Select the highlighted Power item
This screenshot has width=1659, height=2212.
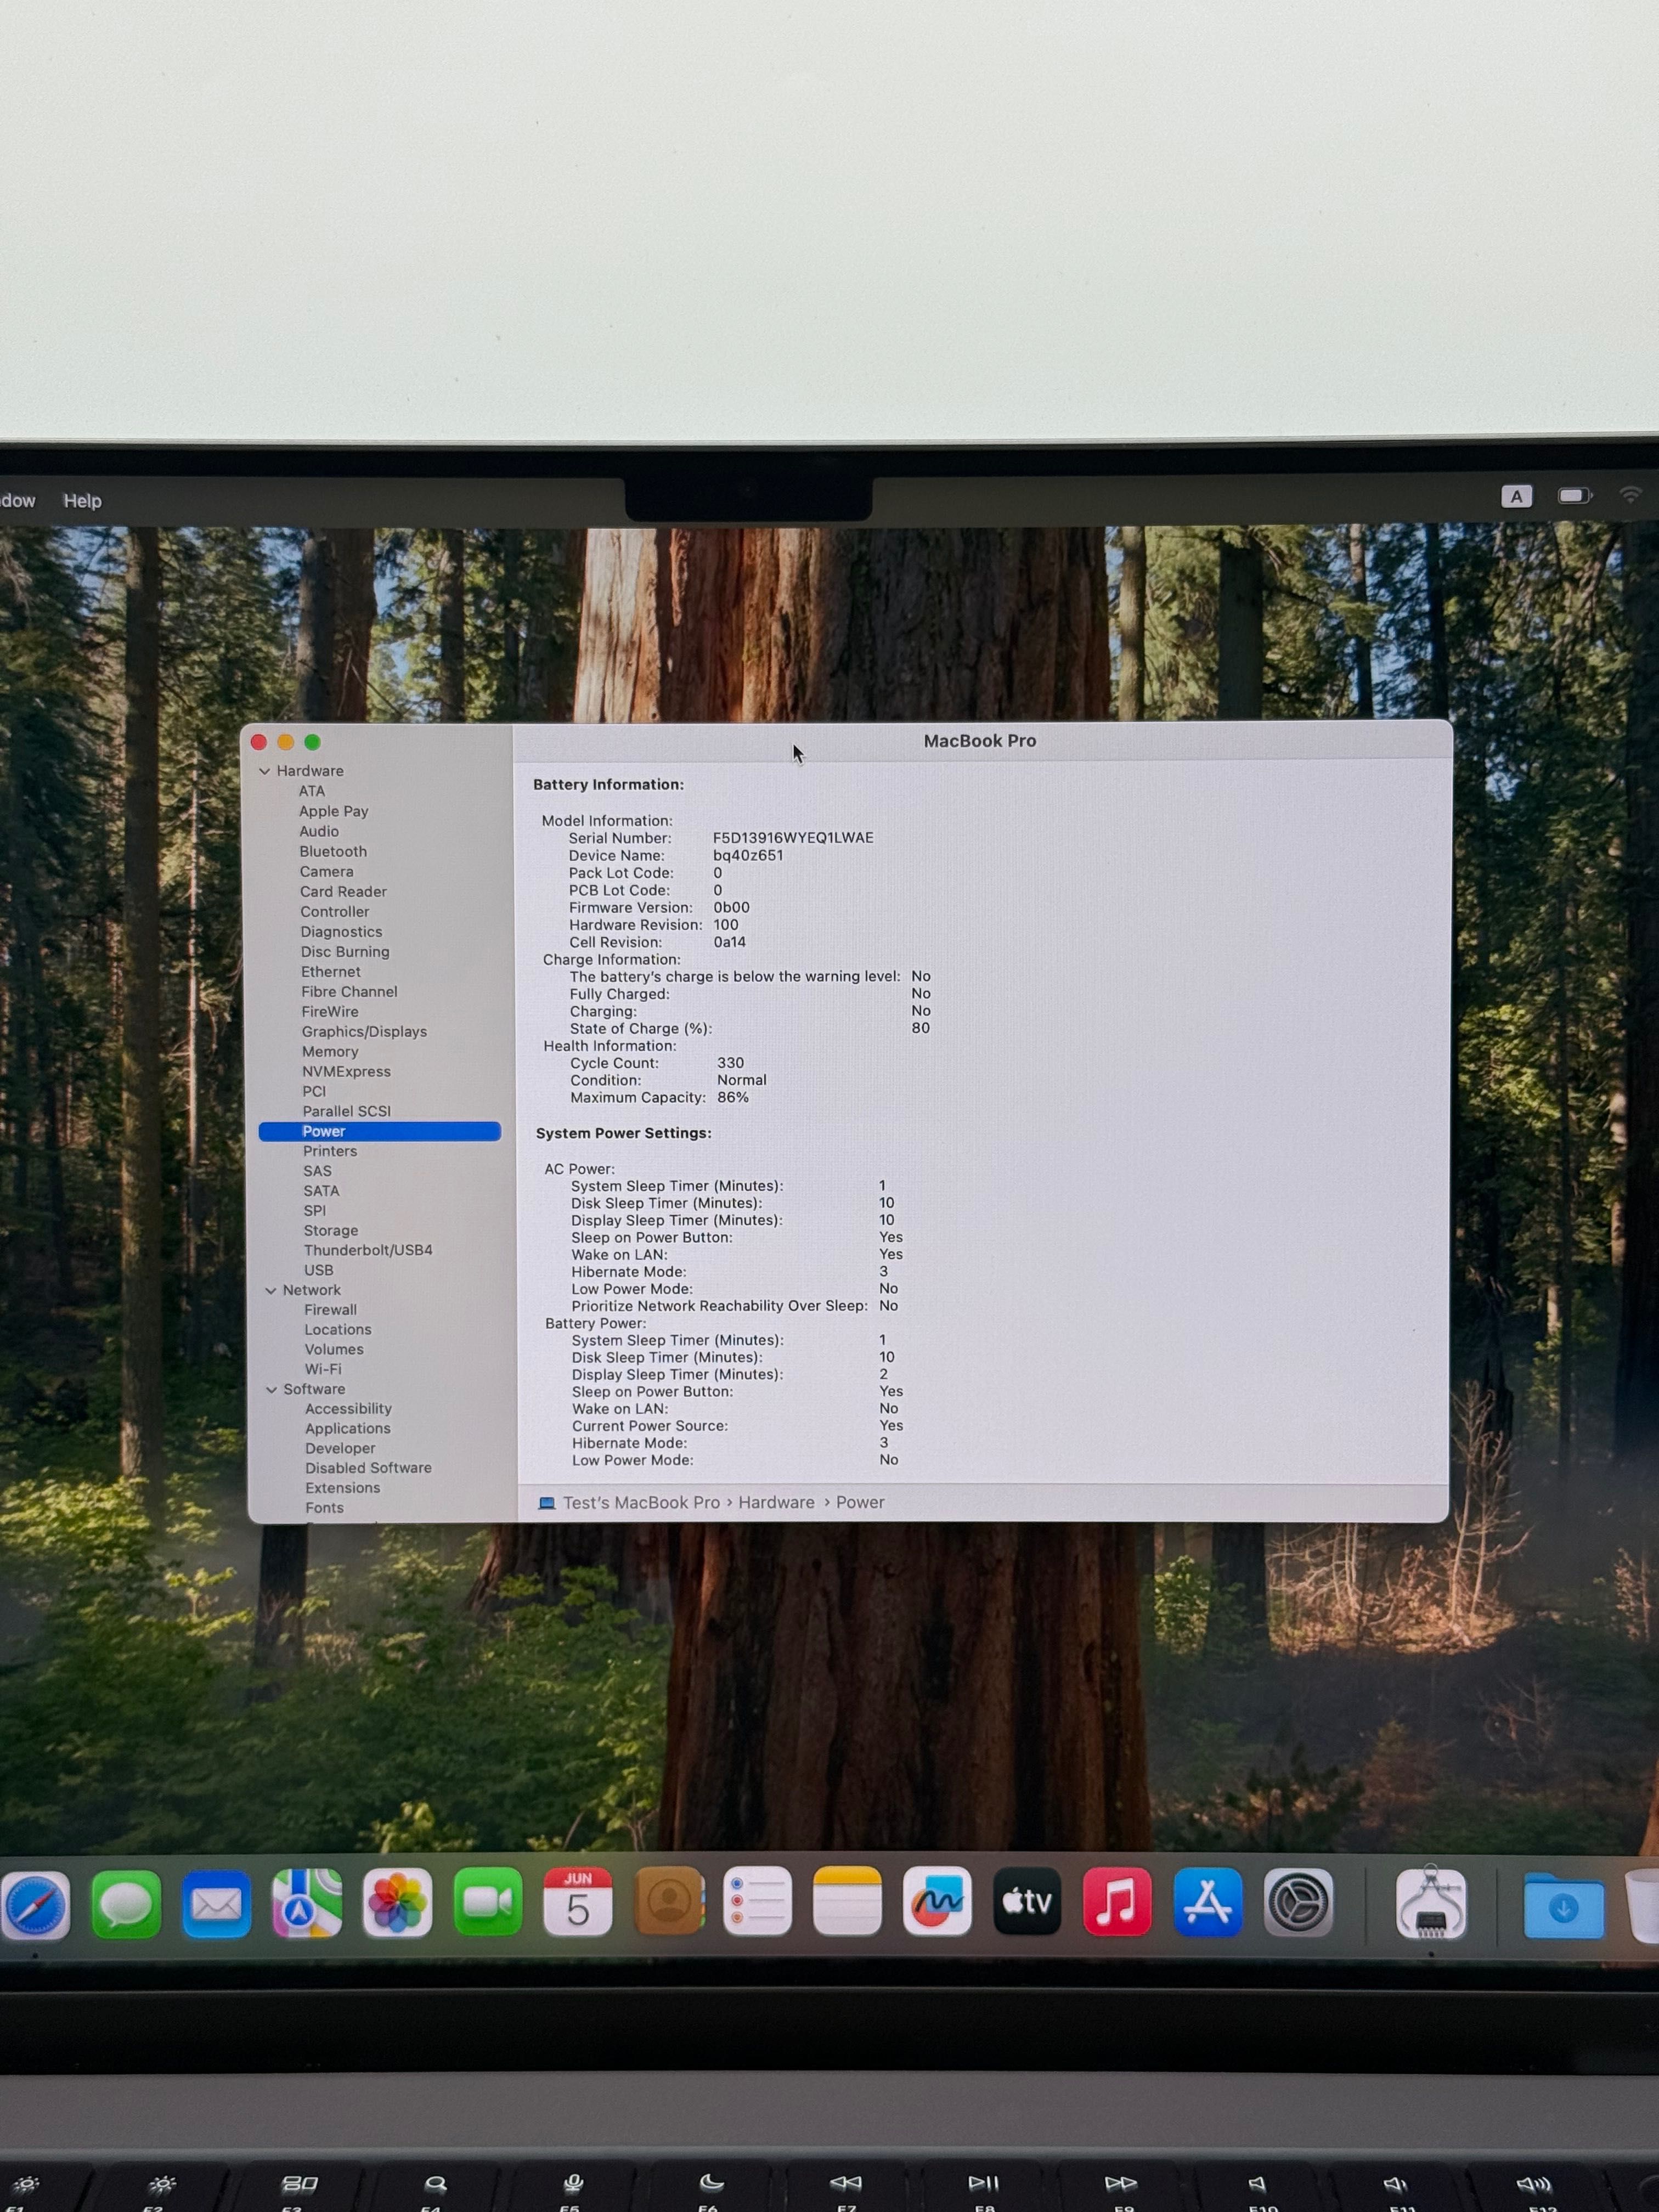(380, 1131)
